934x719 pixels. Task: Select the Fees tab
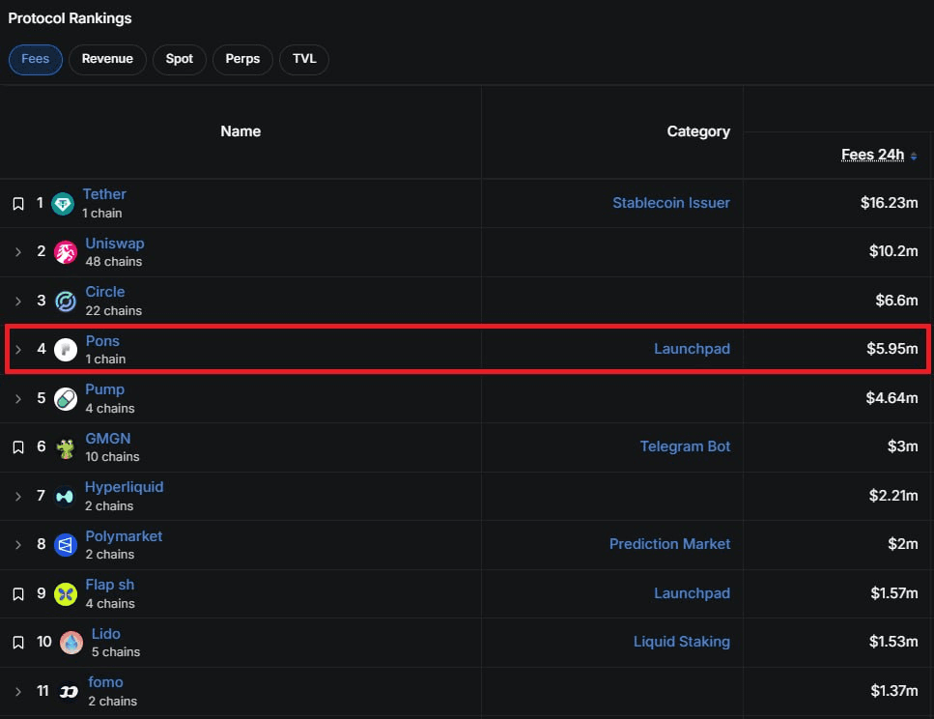(35, 59)
